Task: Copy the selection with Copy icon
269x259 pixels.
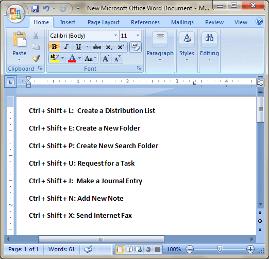Action: [x=36, y=47]
